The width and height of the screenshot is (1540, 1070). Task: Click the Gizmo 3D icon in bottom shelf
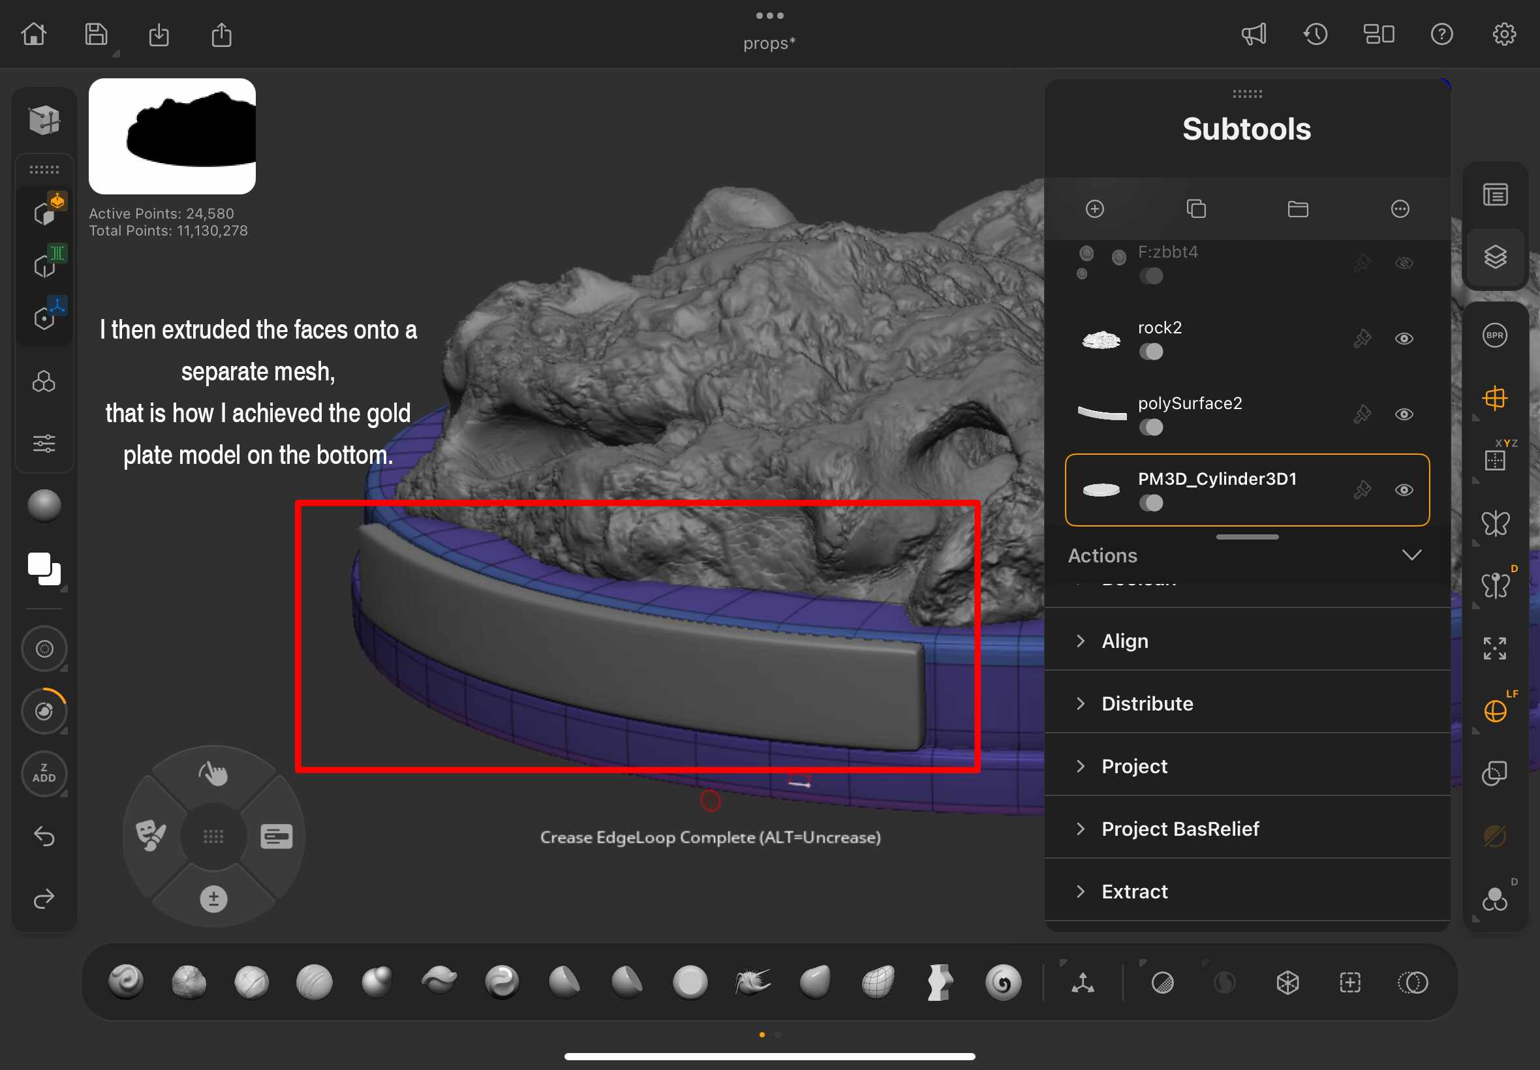click(x=1082, y=983)
